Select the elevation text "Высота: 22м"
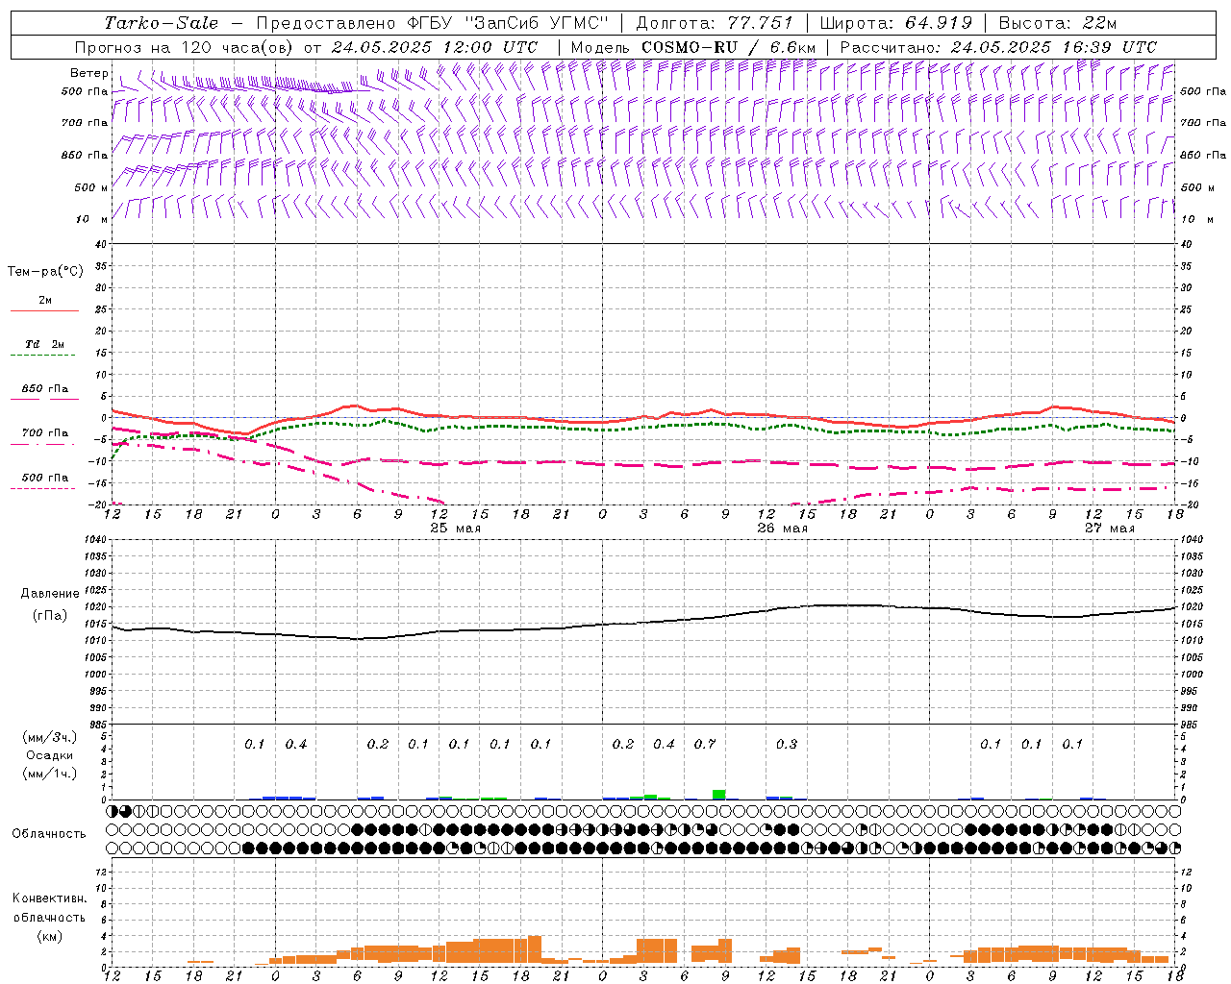1231x984 pixels. tap(1058, 23)
